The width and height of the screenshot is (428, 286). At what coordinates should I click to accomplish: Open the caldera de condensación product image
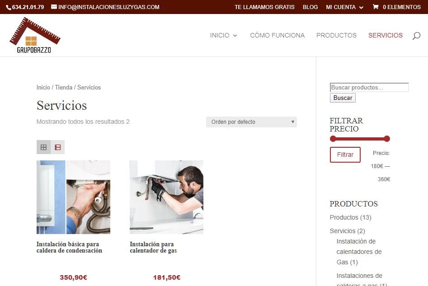[73, 197]
